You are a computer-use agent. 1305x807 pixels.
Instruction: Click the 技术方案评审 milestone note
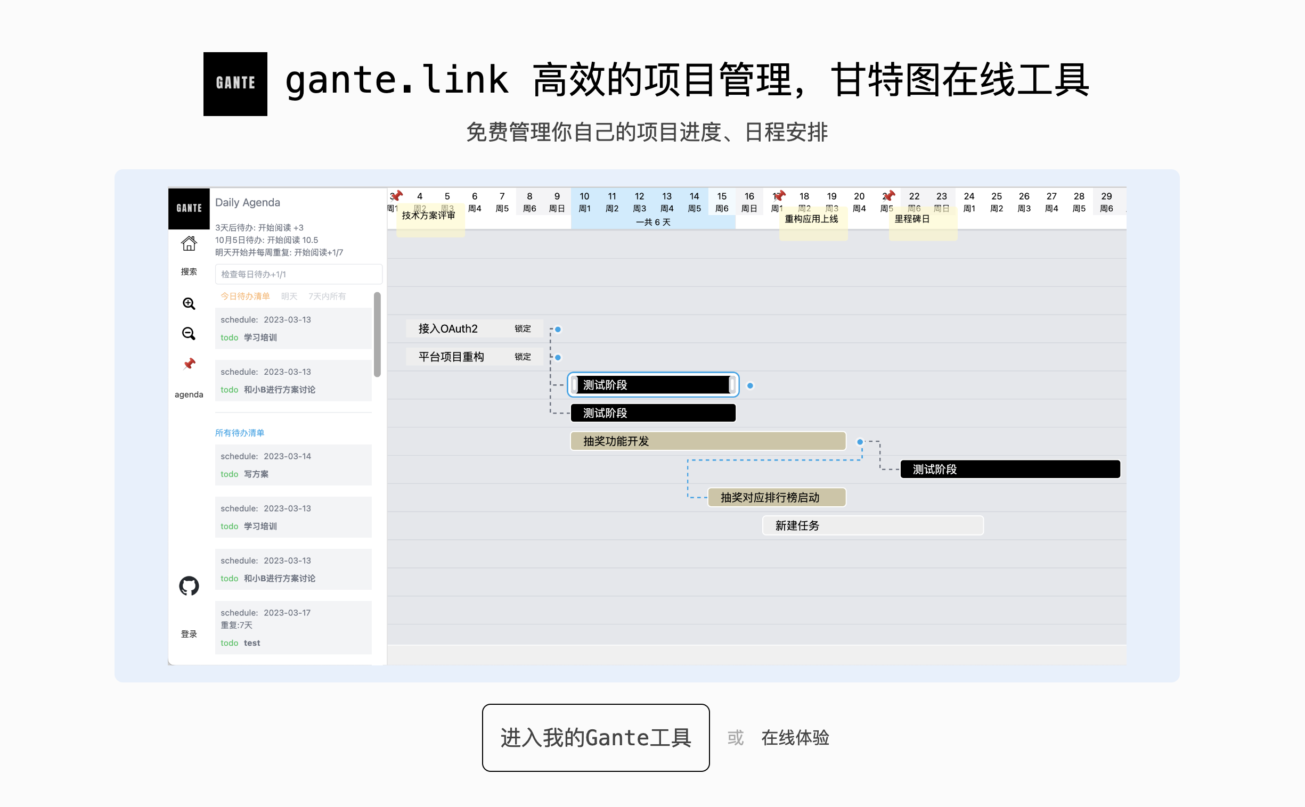[x=430, y=220]
